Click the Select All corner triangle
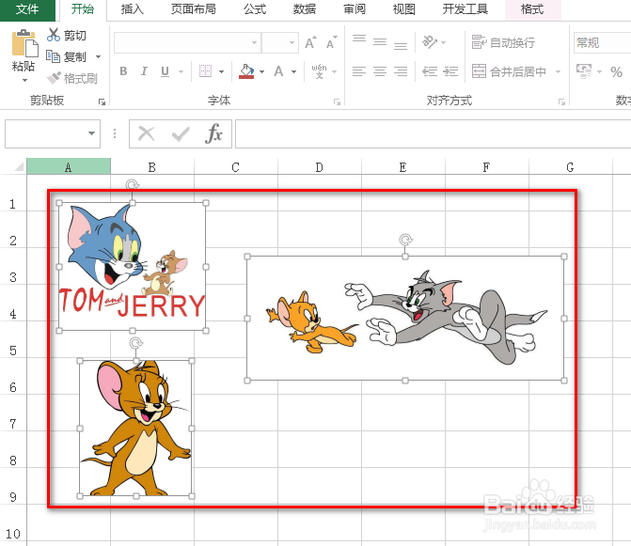 (x=19, y=166)
